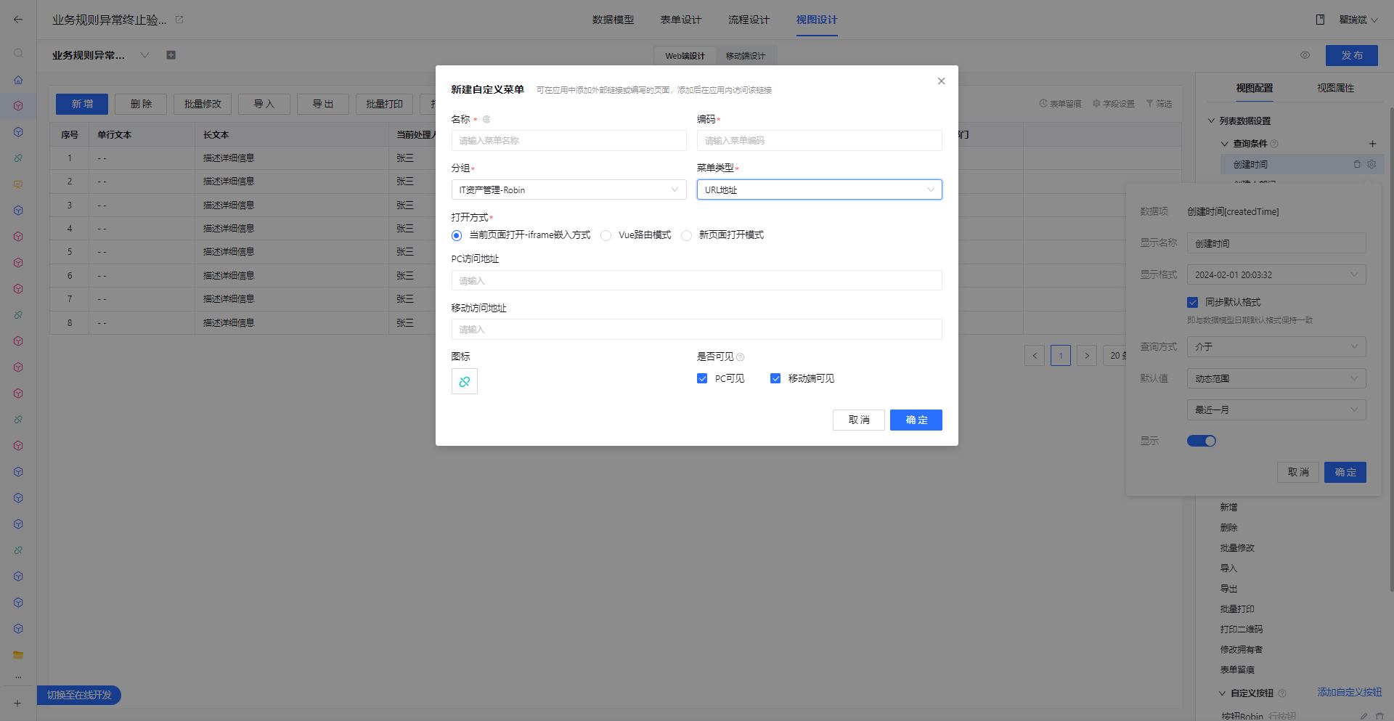Switch to the 视图设计 tab
The height and width of the screenshot is (721, 1394).
tap(817, 20)
